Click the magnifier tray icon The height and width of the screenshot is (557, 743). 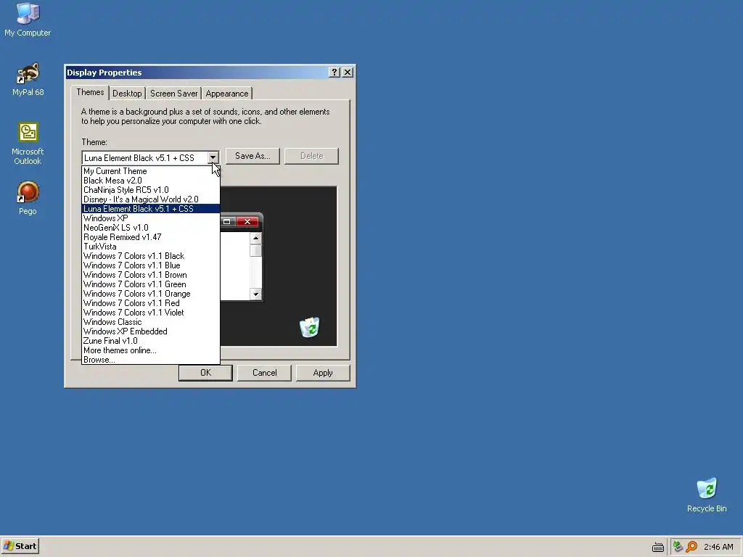[691, 547]
